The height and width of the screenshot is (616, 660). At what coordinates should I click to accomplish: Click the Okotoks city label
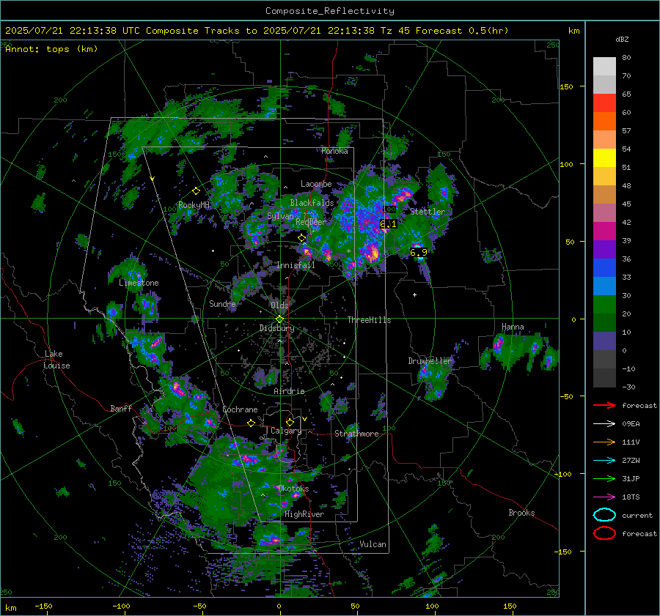293,489
